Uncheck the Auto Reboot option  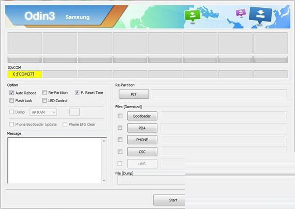(x=11, y=93)
